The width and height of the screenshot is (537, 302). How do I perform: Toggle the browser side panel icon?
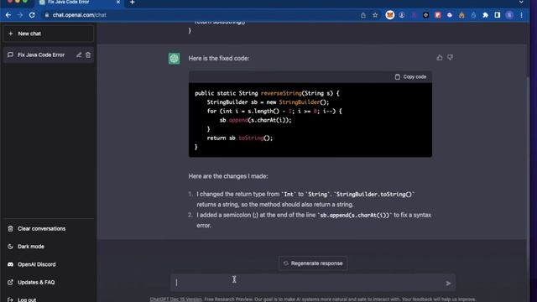coord(498,15)
